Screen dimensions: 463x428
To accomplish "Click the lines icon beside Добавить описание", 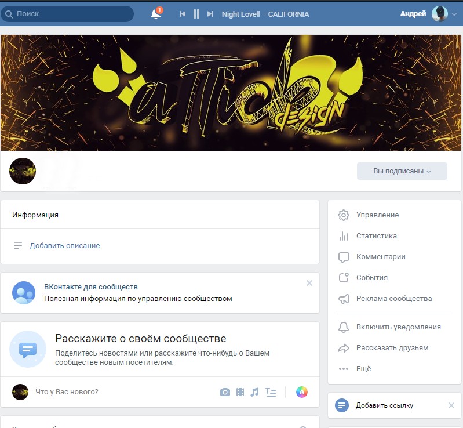I will coord(18,245).
